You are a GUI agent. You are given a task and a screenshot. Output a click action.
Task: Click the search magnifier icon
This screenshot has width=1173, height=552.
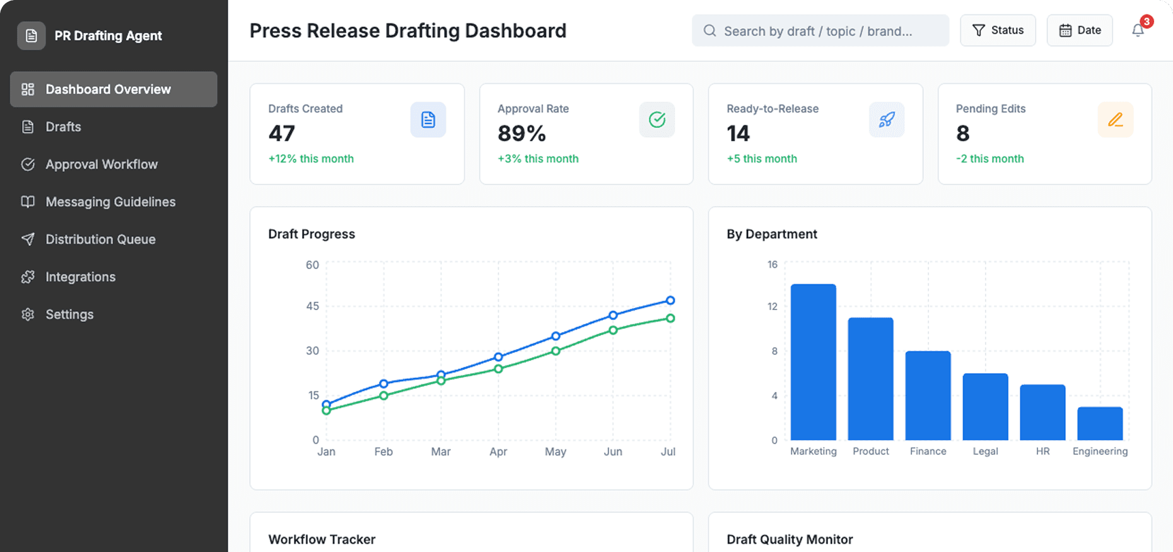709,31
